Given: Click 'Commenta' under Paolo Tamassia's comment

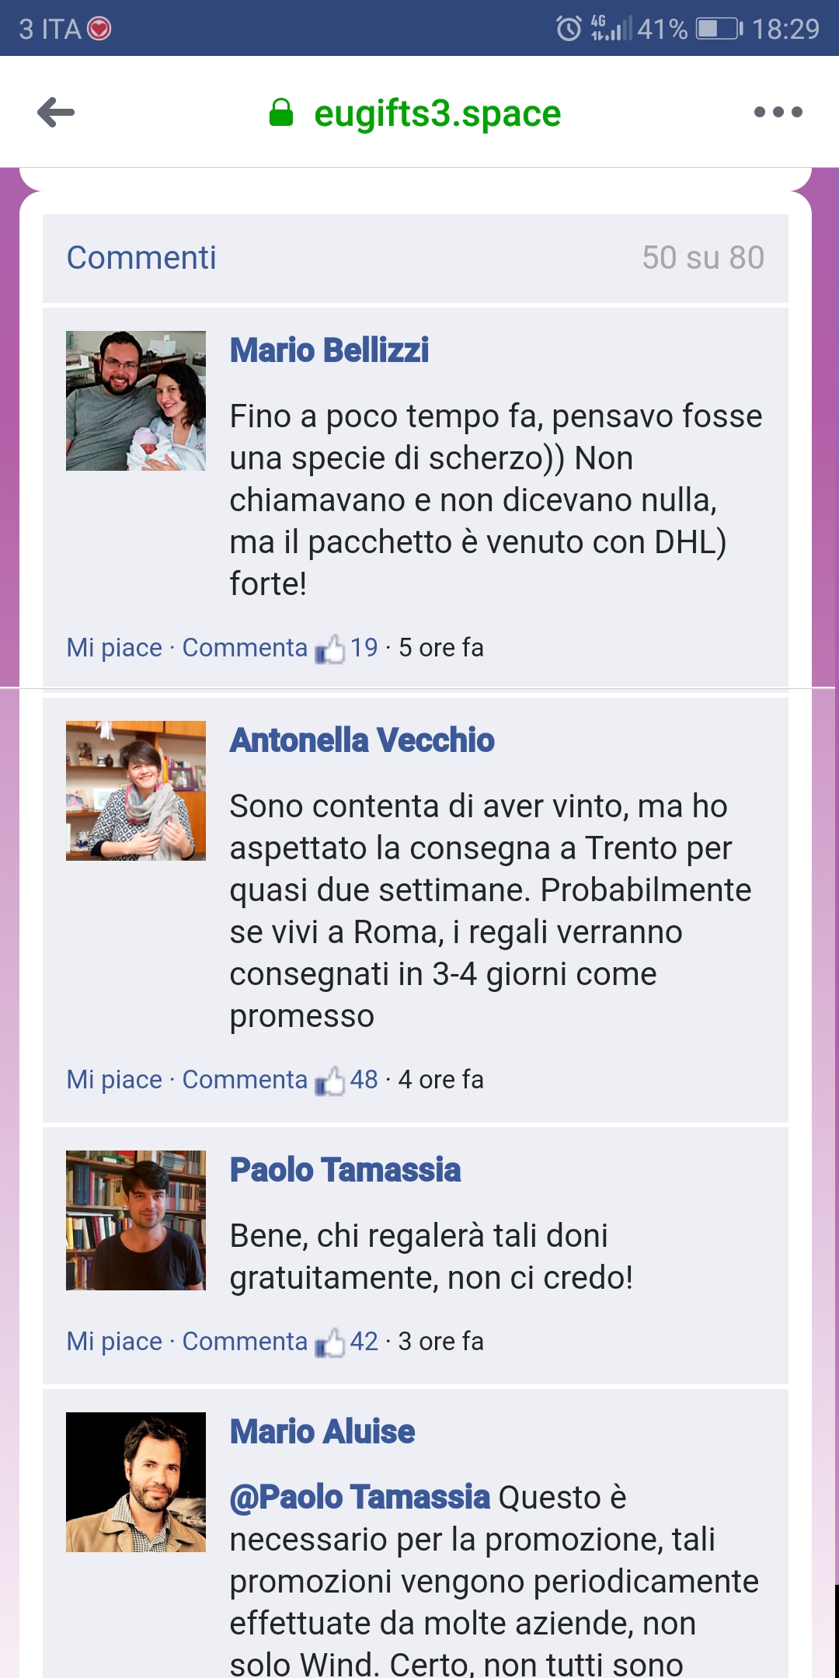Looking at the screenshot, I should pyautogui.click(x=245, y=1342).
